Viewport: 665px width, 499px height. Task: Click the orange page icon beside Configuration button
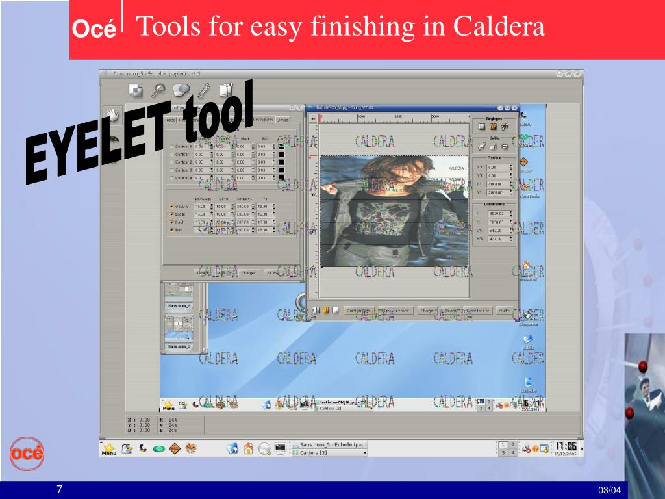coord(326,311)
